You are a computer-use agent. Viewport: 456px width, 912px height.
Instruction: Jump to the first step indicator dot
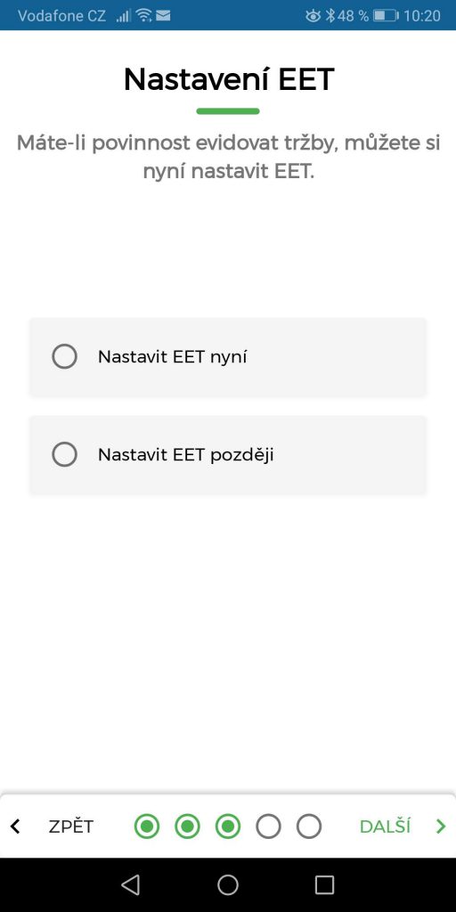pyautogui.click(x=147, y=826)
